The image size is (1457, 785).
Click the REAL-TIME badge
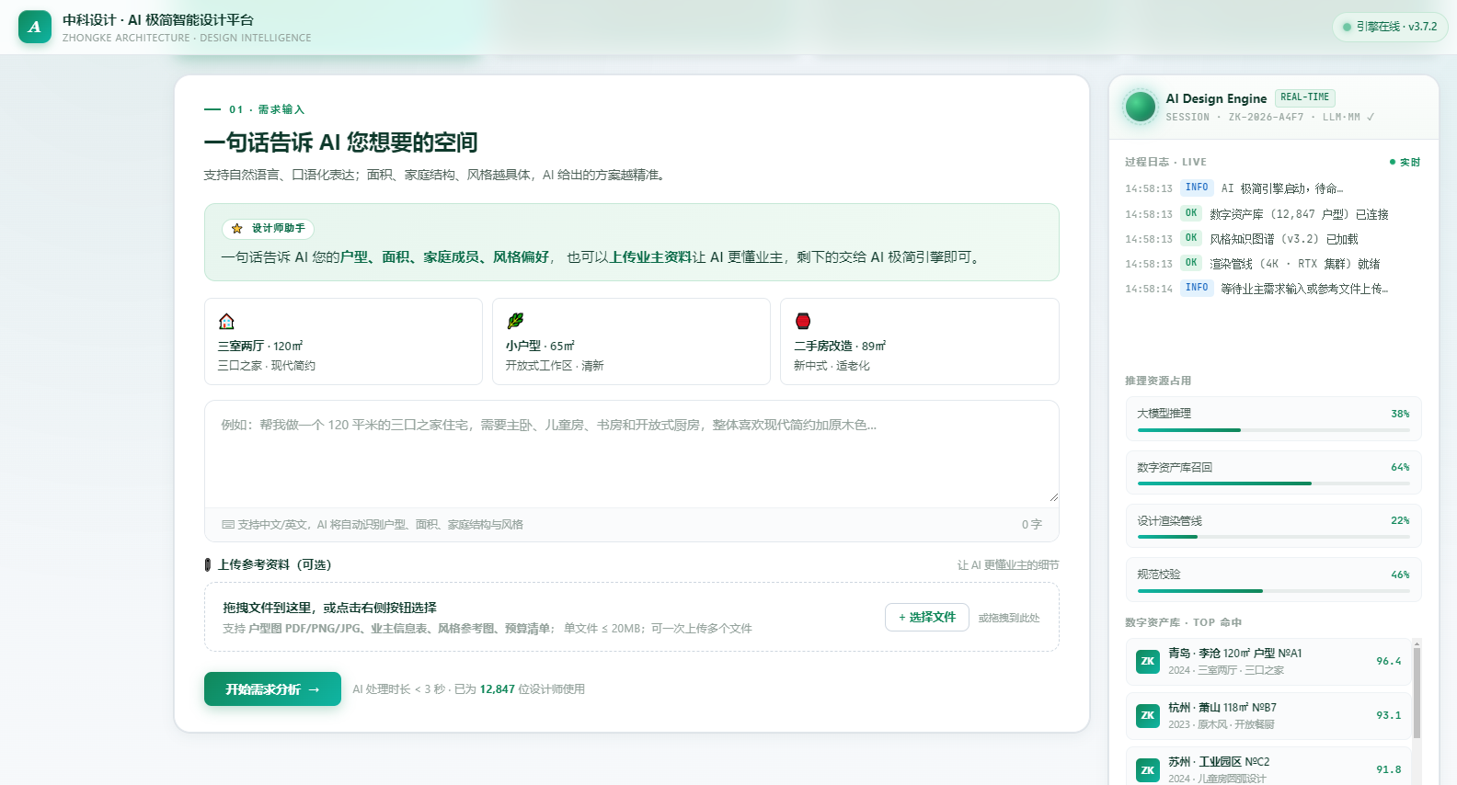click(x=1304, y=97)
